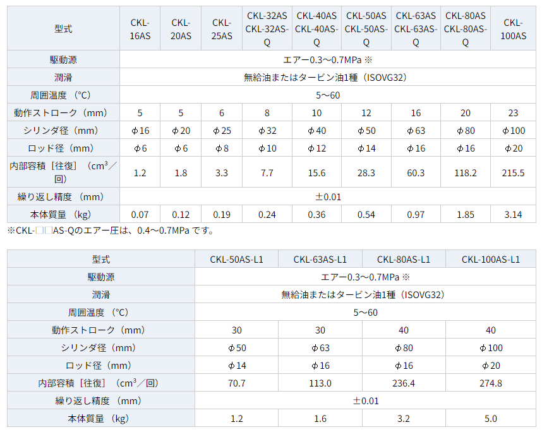The height and width of the screenshot is (432, 542).
Task: Click the 5.0 body mass value
Action: point(490,419)
